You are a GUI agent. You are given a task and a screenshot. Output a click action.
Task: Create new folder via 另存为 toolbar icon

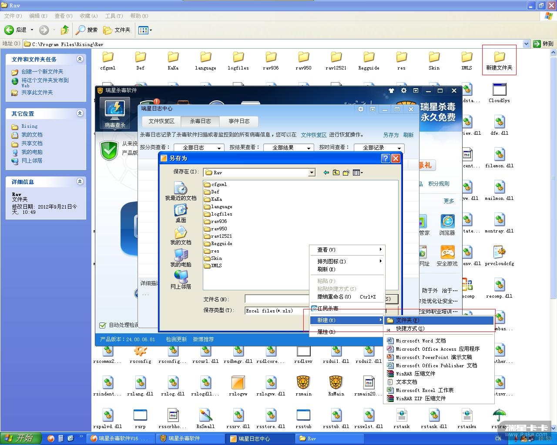click(346, 173)
